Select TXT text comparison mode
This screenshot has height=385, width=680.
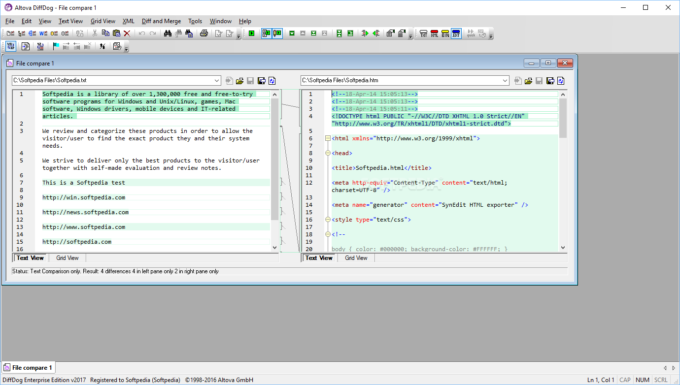click(424, 33)
